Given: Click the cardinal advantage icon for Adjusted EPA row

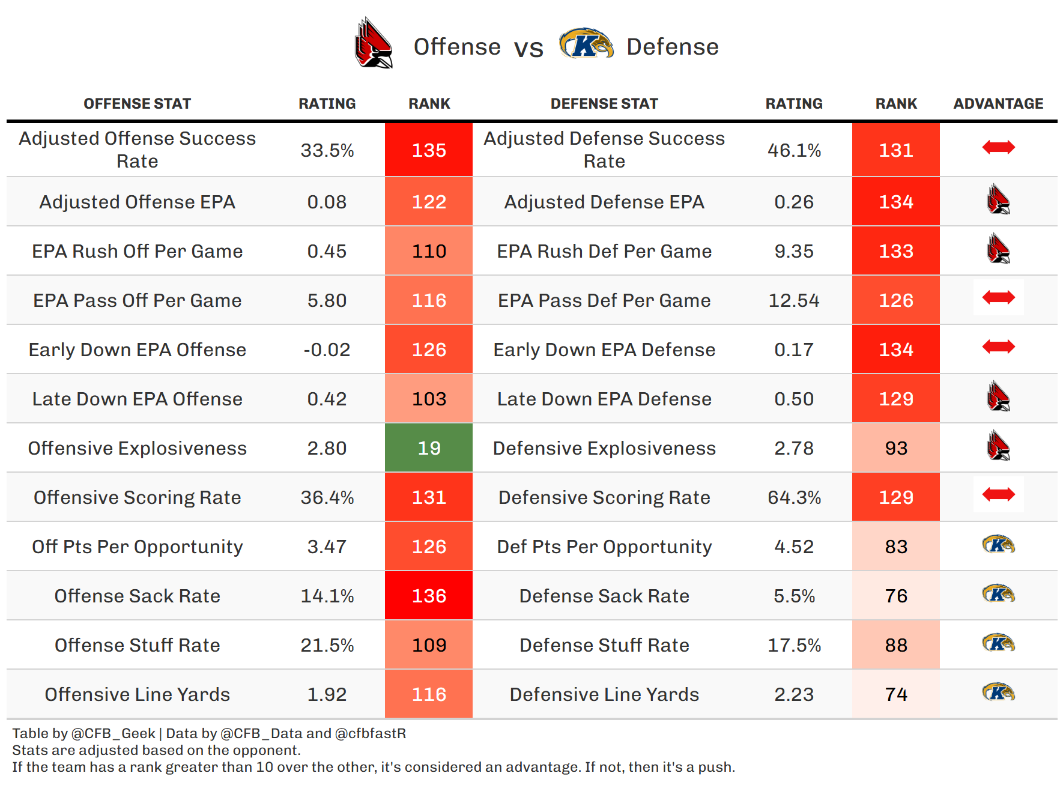Looking at the screenshot, I should 998,200.
